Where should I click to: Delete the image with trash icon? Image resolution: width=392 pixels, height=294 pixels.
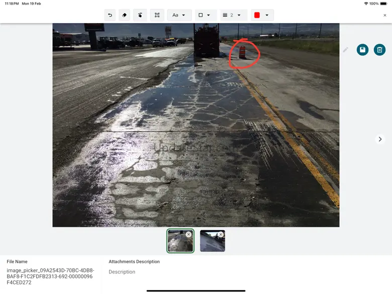(x=379, y=50)
